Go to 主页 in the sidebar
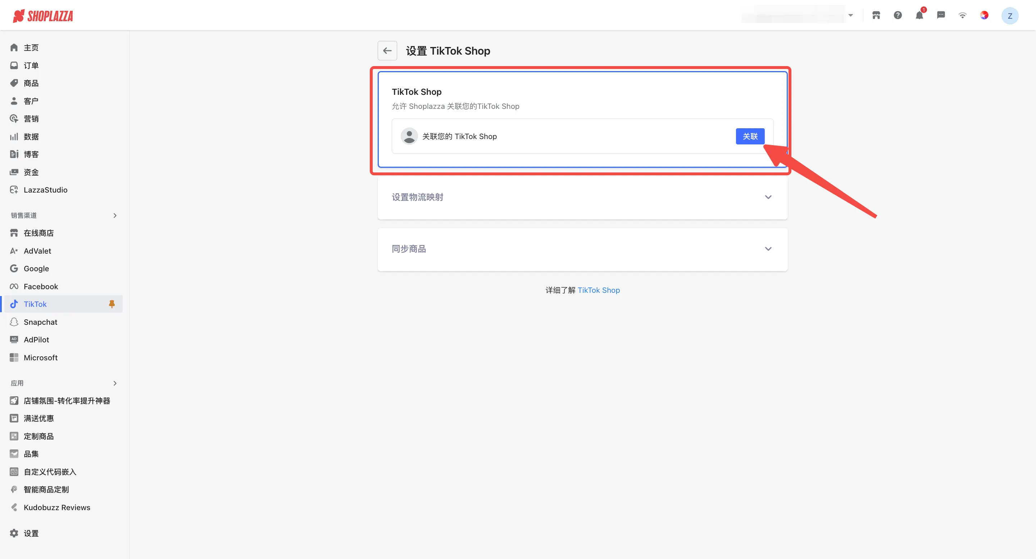 pos(31,48)
